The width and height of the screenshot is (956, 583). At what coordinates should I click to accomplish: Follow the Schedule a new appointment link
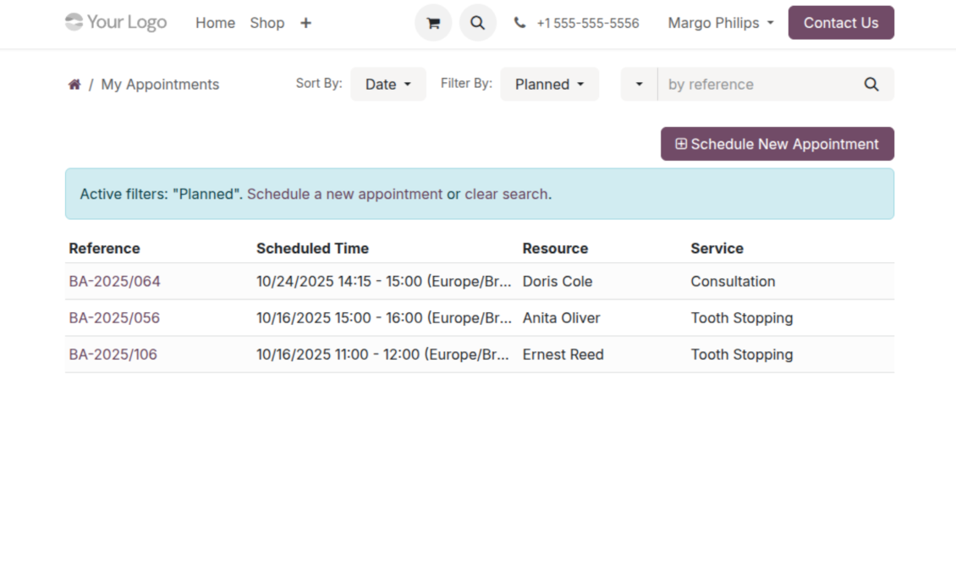point(344,194)
